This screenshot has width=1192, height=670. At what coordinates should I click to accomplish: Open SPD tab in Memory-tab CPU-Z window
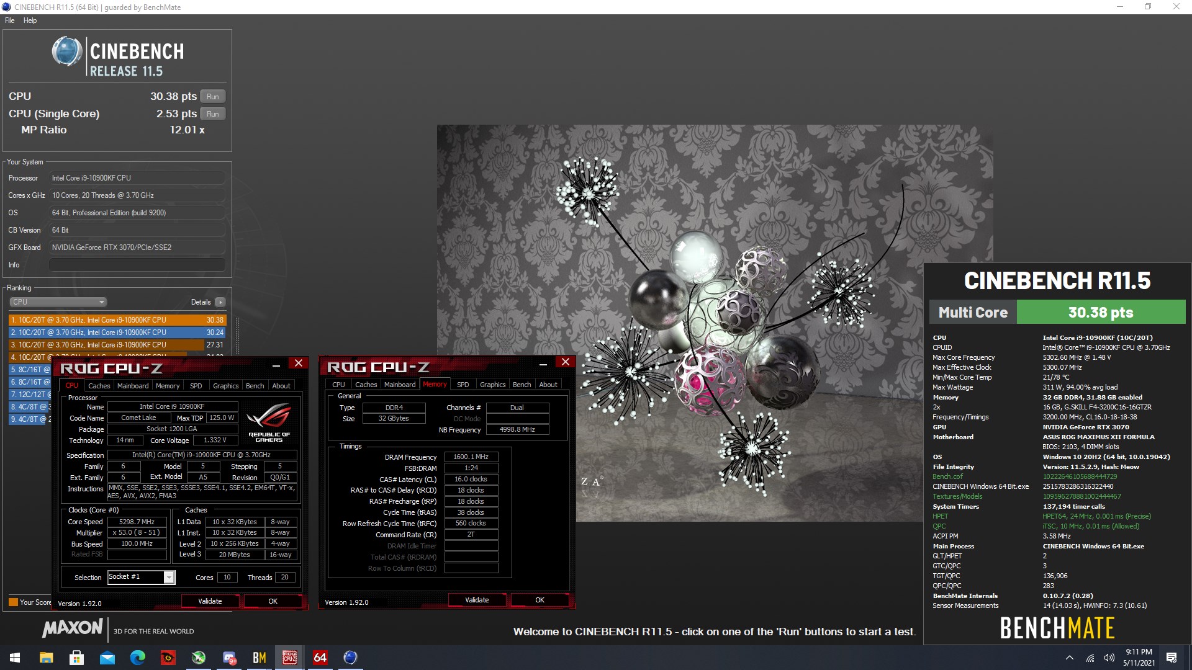click(x=463, y=385)
